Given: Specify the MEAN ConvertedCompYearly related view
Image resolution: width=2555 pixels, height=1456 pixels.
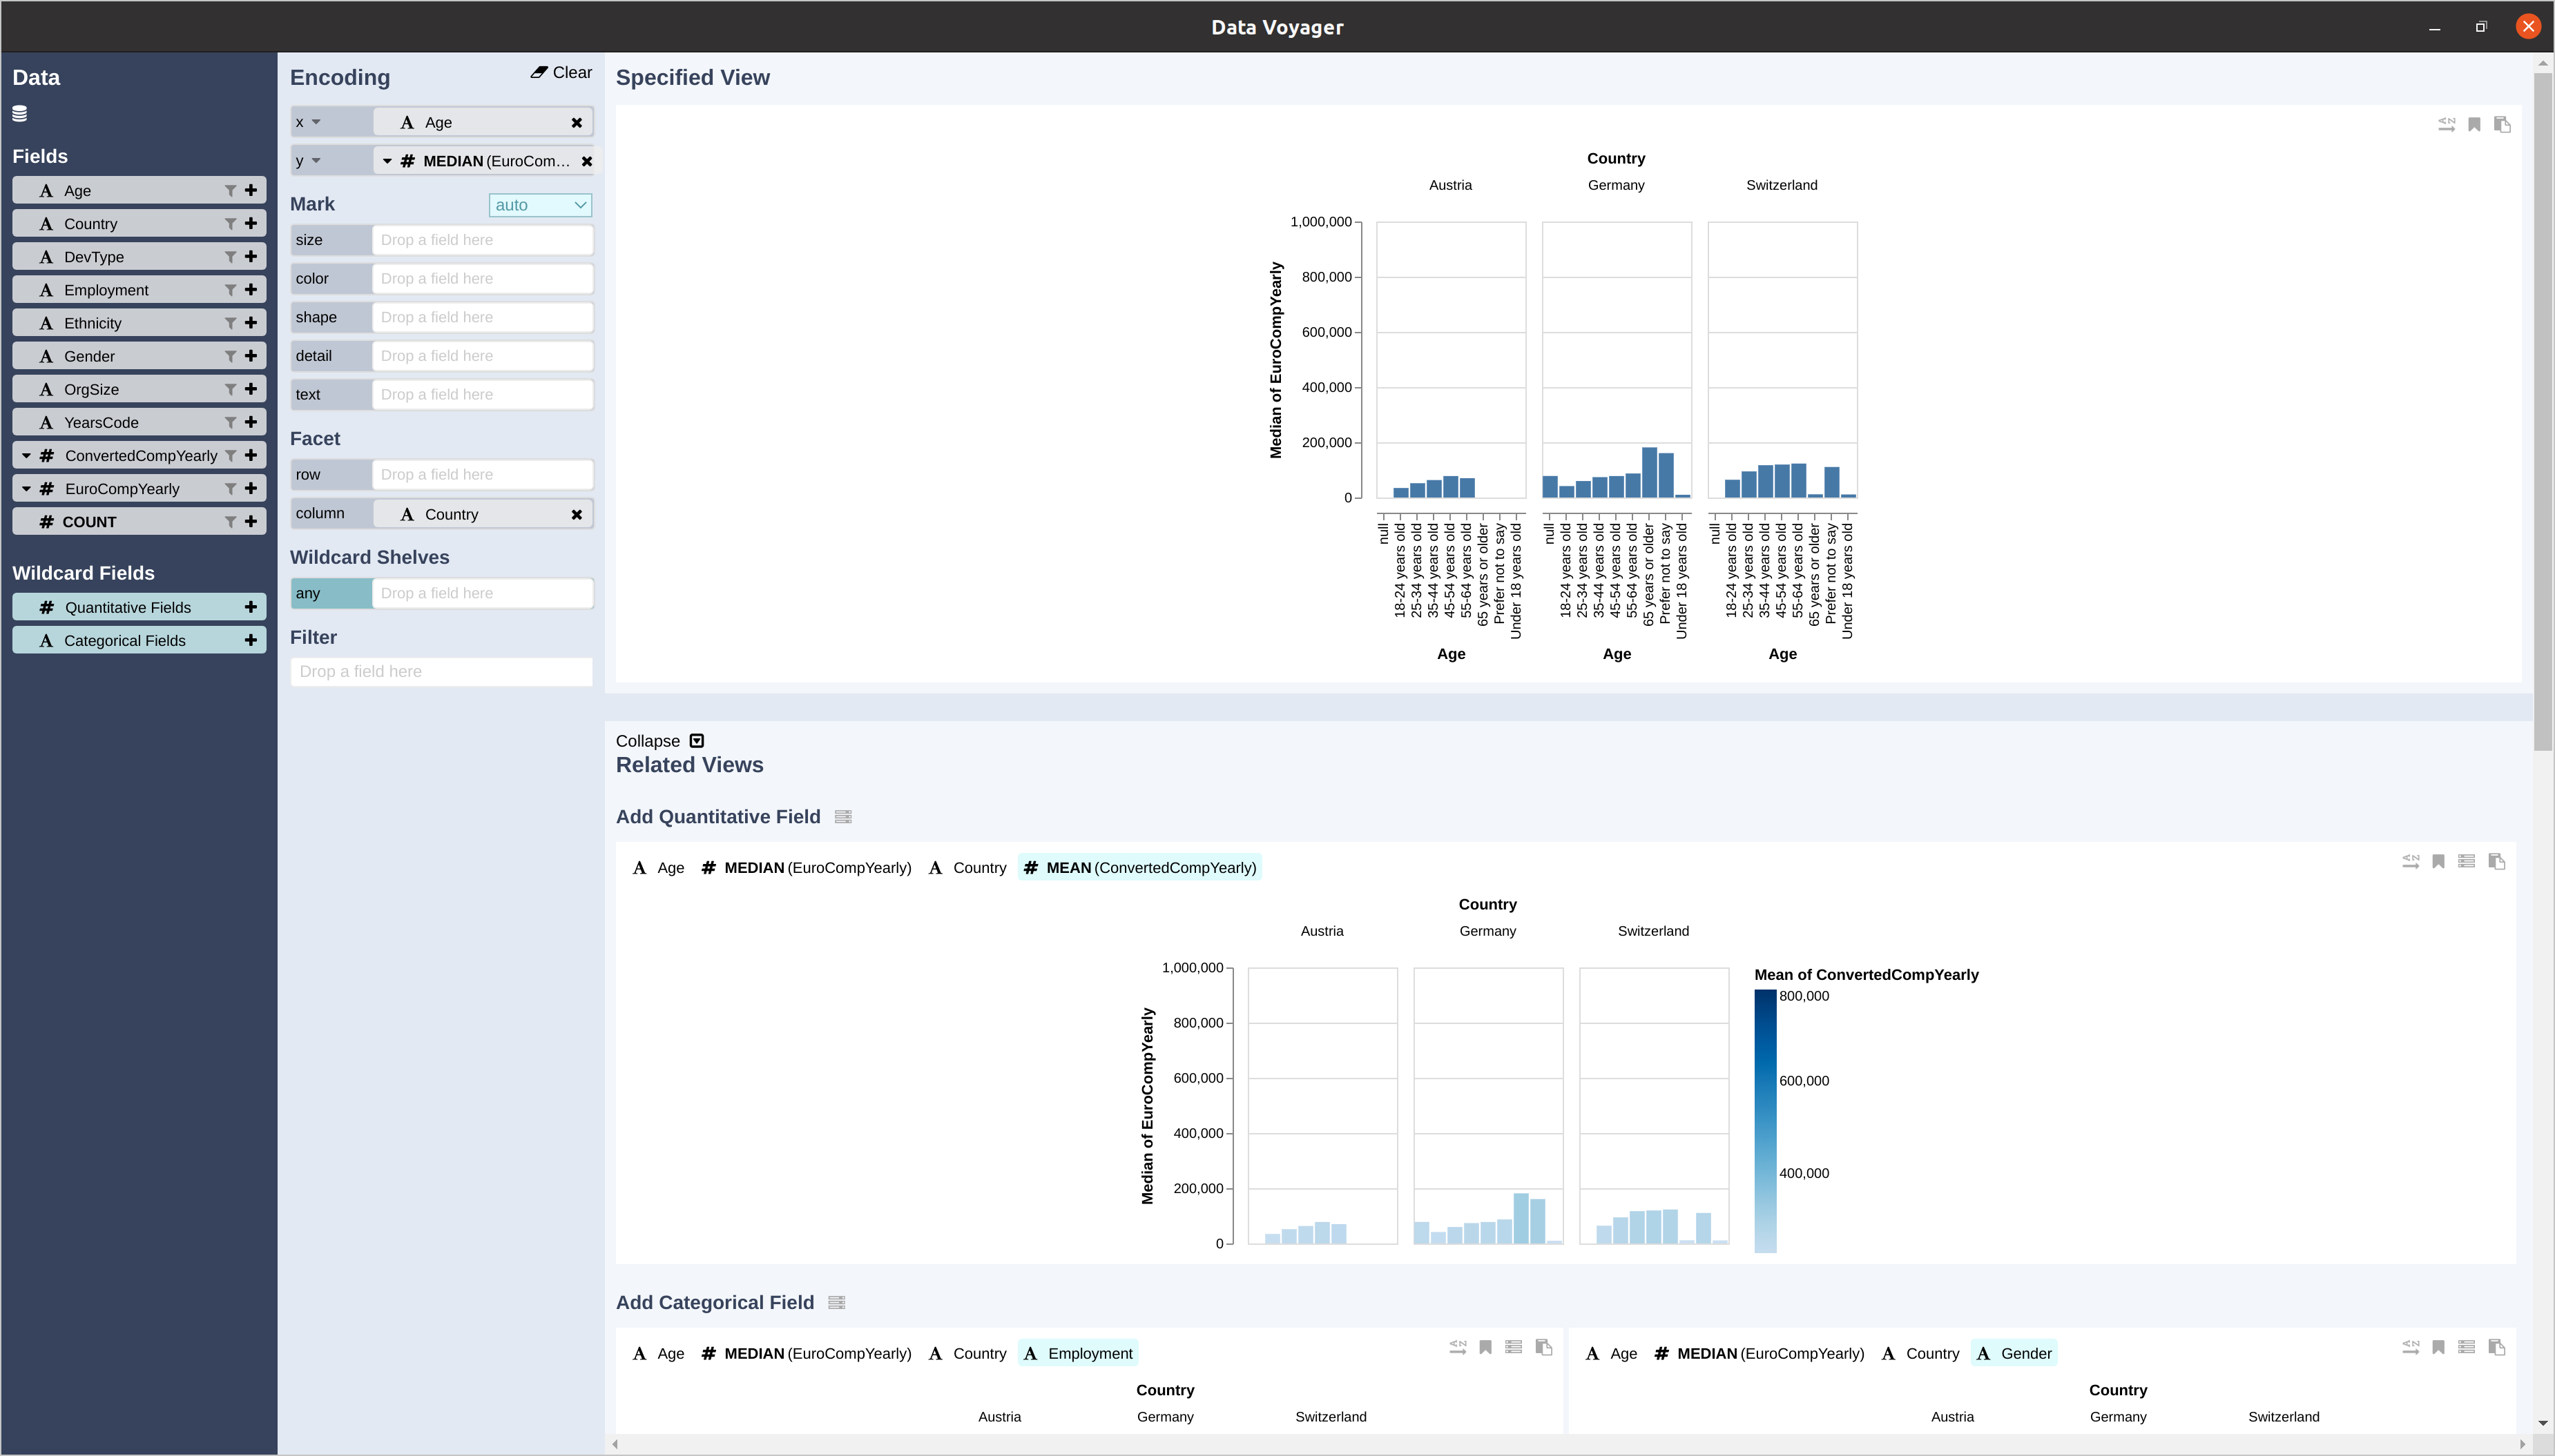Looking at the screenshot, I should 2467,861.
